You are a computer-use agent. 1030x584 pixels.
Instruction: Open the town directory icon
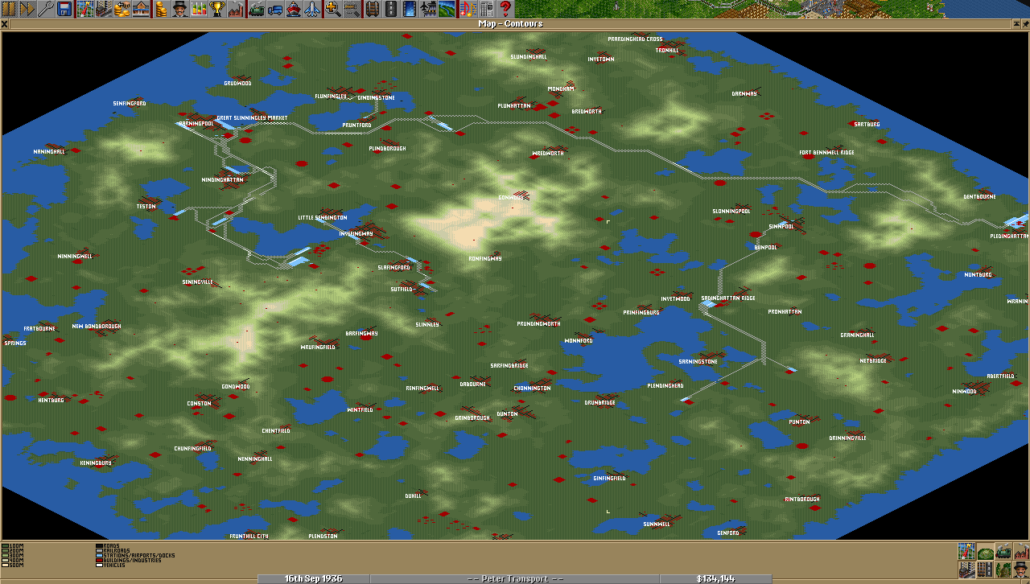pyautogui.click(x=103, y=9)
